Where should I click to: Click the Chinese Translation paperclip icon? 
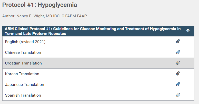[178, 52]
